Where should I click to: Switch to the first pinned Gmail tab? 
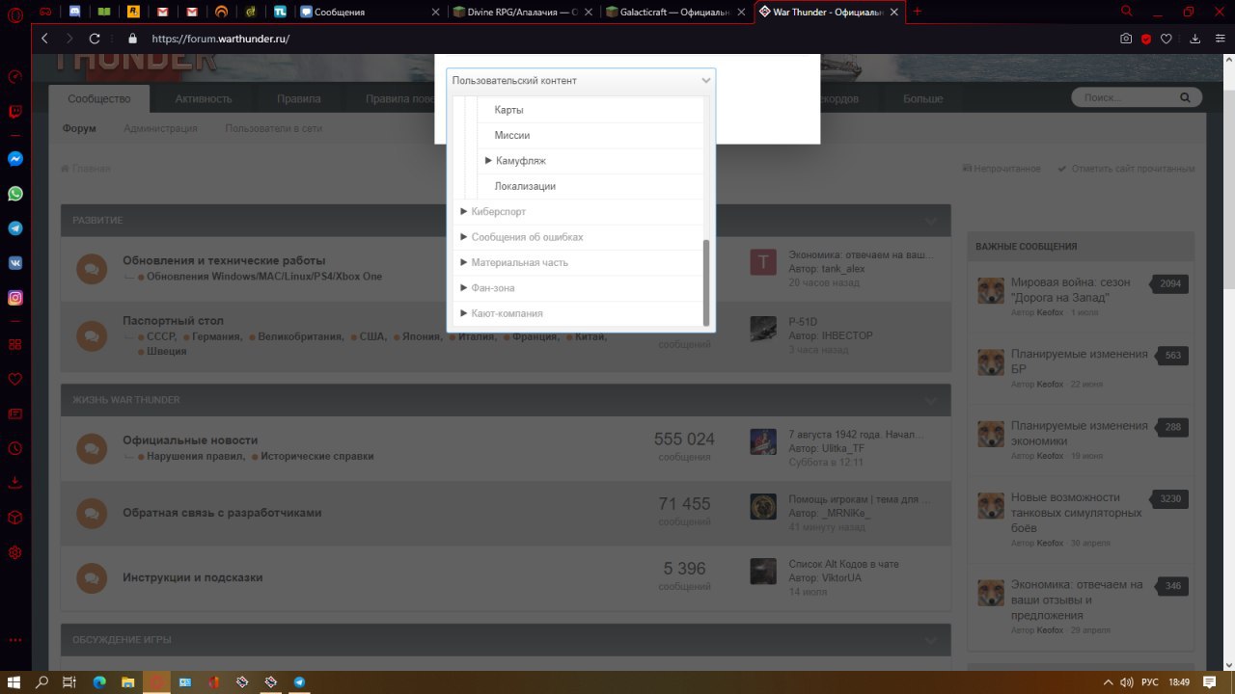163,12
